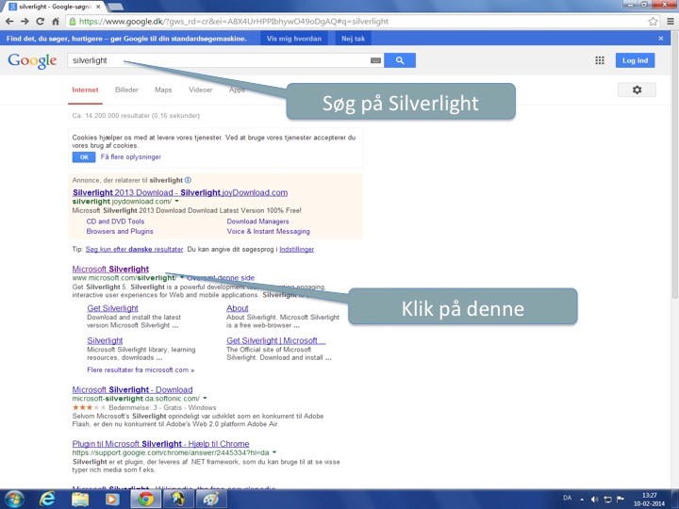Accept cookies with the OK button
Image resolution: width=679 pixels, height=509 pixels.
click(x=84, y=157)
